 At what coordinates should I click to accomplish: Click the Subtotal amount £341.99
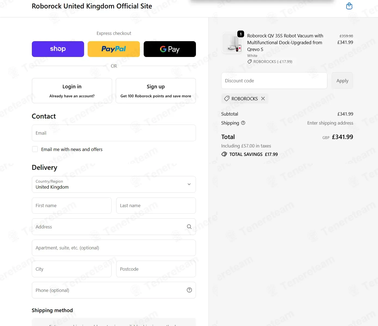(345, 114)
